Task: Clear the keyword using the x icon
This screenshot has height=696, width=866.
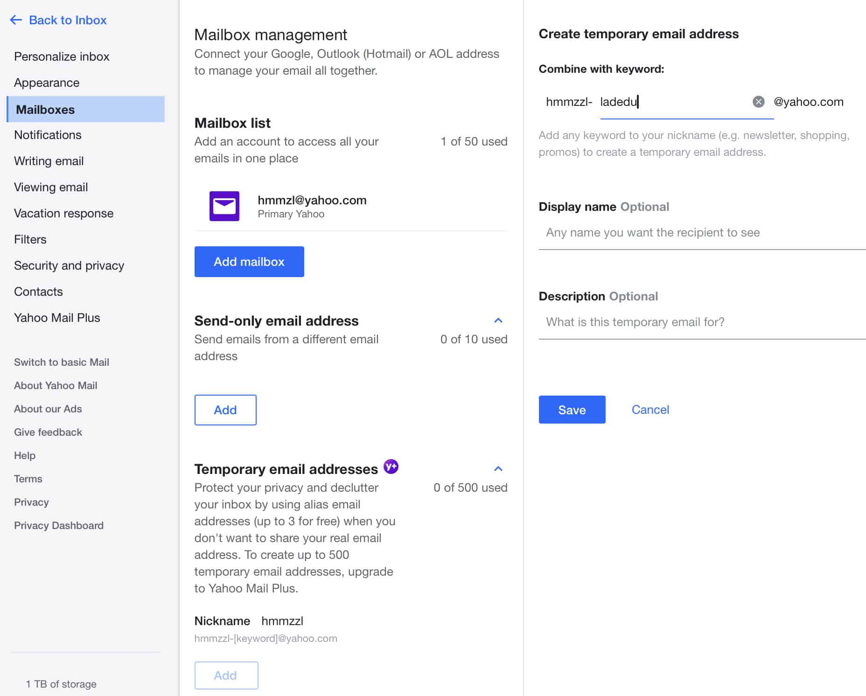Action: (758, 101)
